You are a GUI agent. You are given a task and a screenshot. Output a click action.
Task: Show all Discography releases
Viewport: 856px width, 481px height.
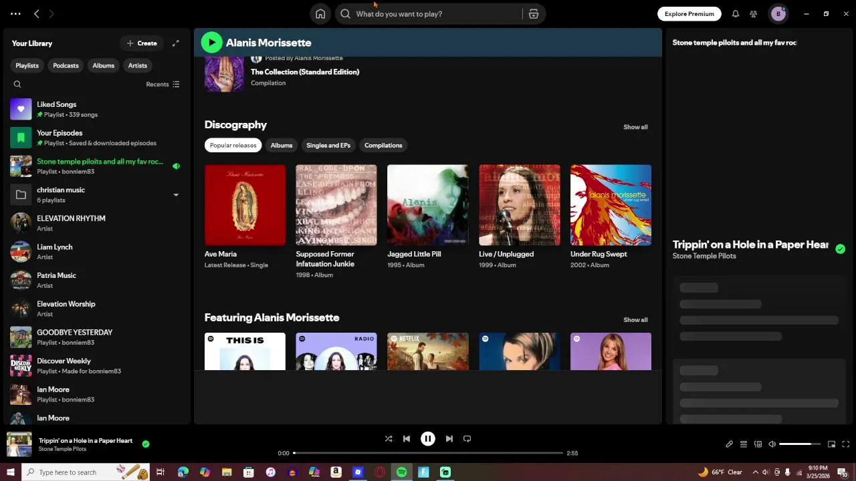click(x=635, y=127)
